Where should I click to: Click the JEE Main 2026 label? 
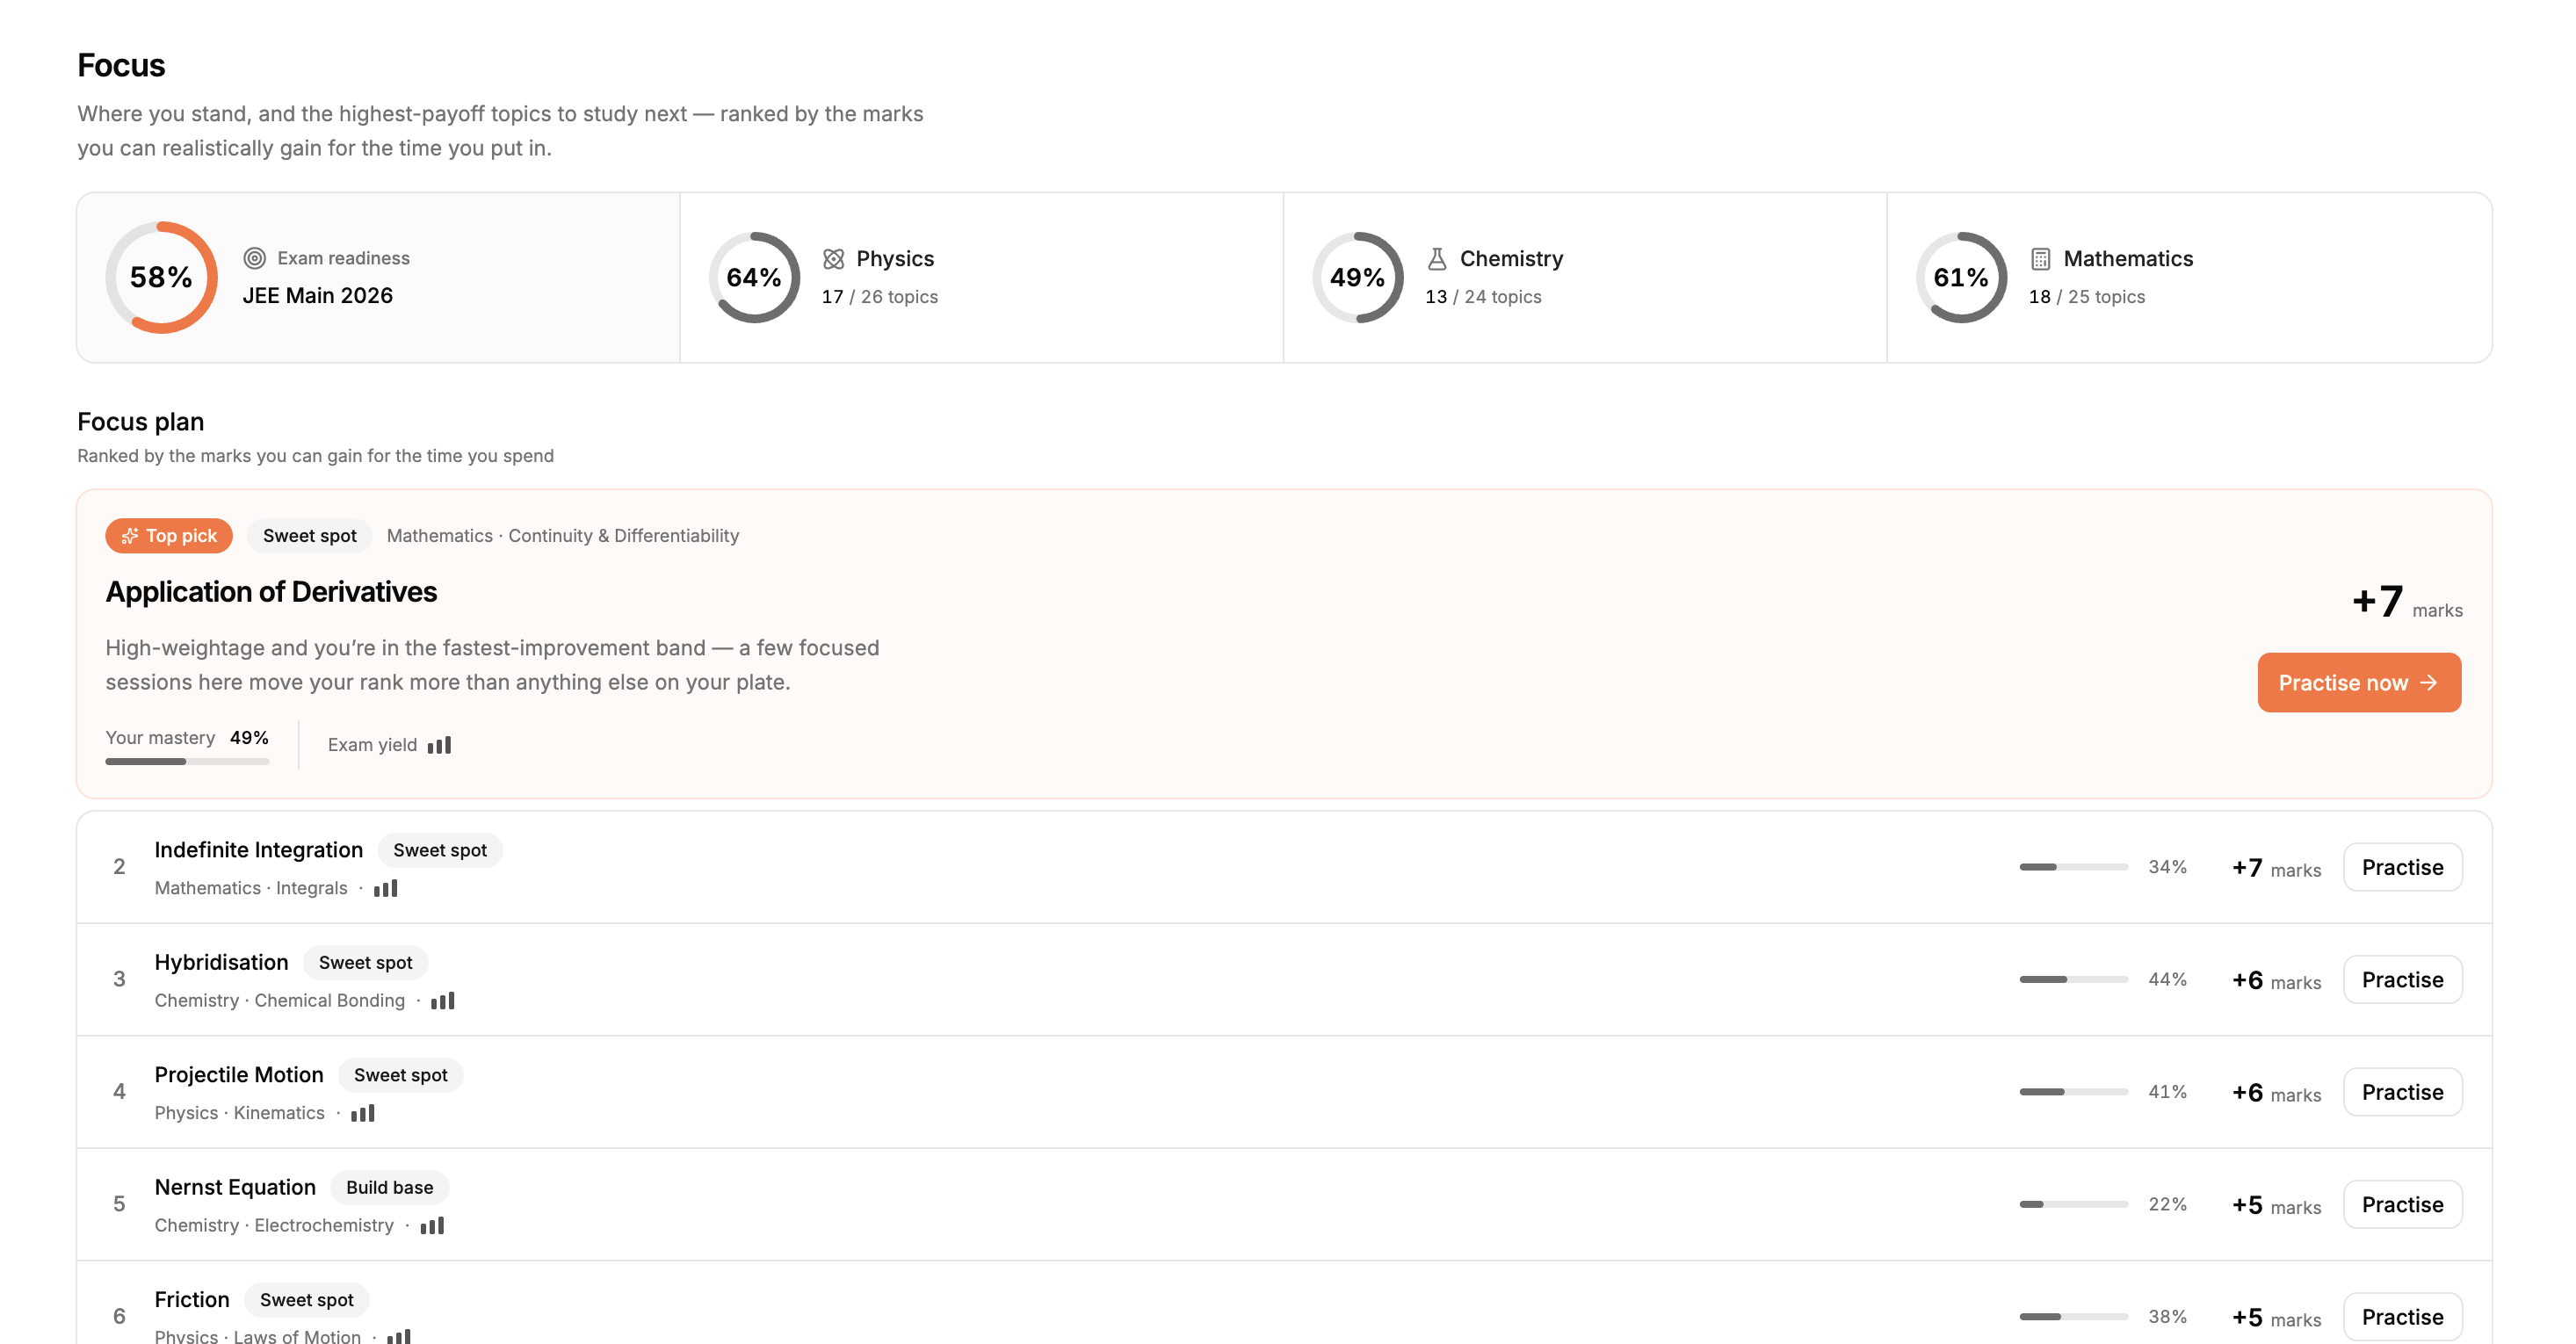pyautogui.click(x=317, y=296)
